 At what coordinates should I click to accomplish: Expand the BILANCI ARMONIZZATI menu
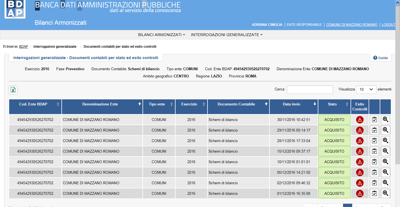pyautogui.click(x=161, y=35)
